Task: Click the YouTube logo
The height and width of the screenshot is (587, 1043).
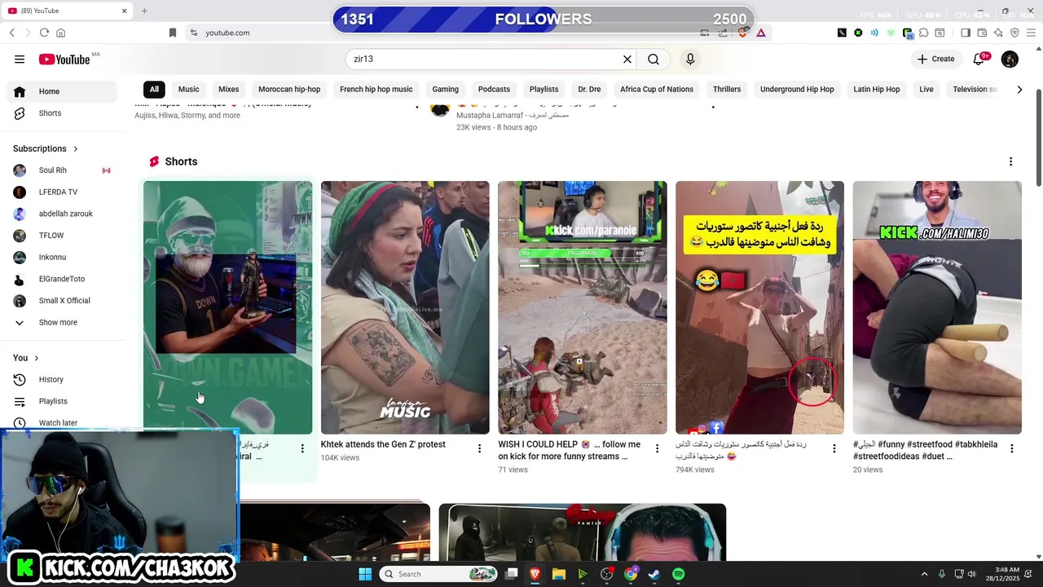Action: click(x=64, y=59)
